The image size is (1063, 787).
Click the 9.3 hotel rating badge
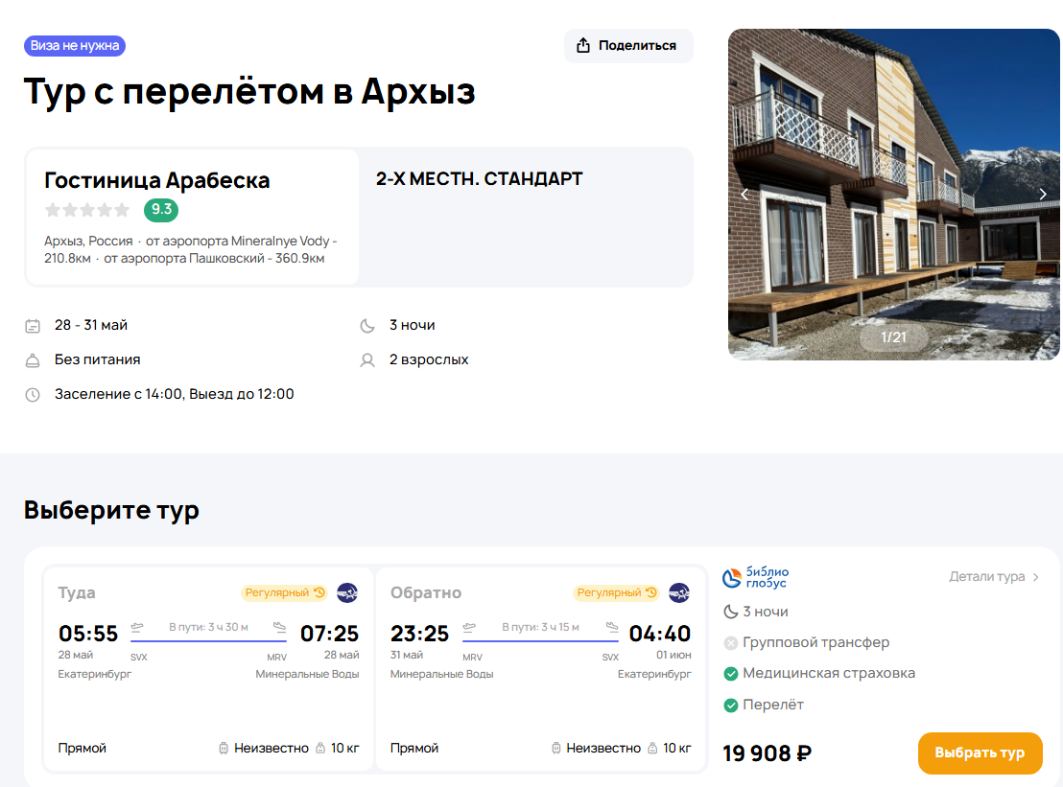coord(161,210)
